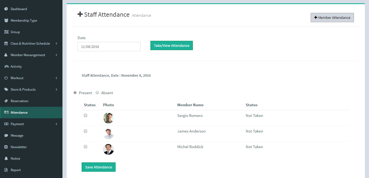Click the Take/View Attendance button
This screenshot has width=369, height=178.
171,45
